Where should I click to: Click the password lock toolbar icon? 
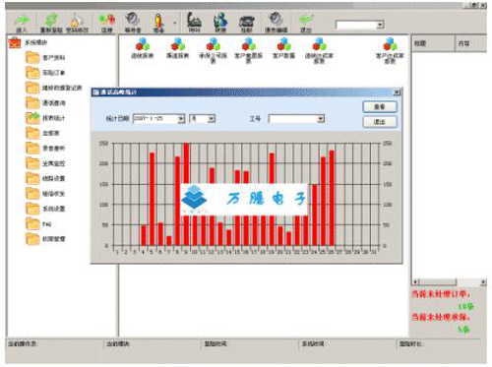point(77,21)
